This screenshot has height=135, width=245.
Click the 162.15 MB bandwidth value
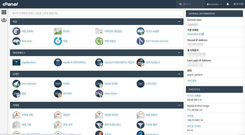195,120
